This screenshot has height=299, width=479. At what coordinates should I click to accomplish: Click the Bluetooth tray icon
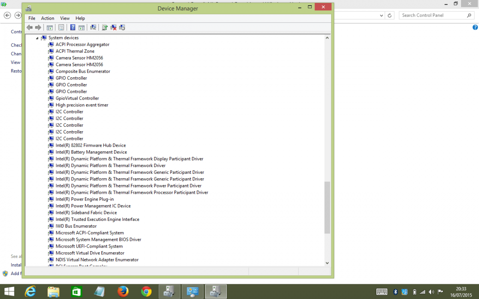pos(395,292)
